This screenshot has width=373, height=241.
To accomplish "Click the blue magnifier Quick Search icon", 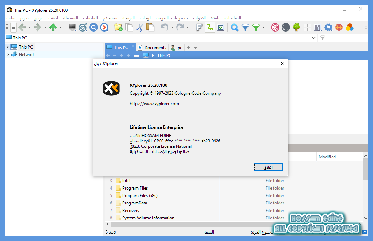I will point(235,27).
